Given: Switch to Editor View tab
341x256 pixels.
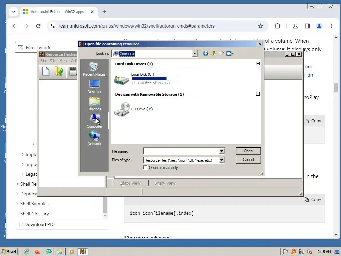Looking at the screenshot, I should [130, 183].
